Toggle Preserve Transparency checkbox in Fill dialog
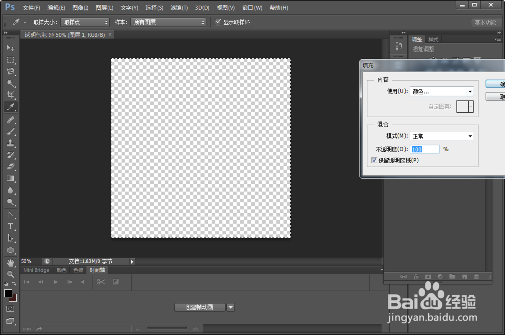The width and height of the screenshot is (505, 335). [374, 160]
